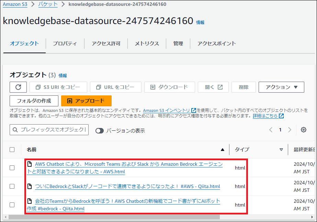317x222 pixels.
Task: Open the タイプ column filter dropdown
Action: click(281, 150)
